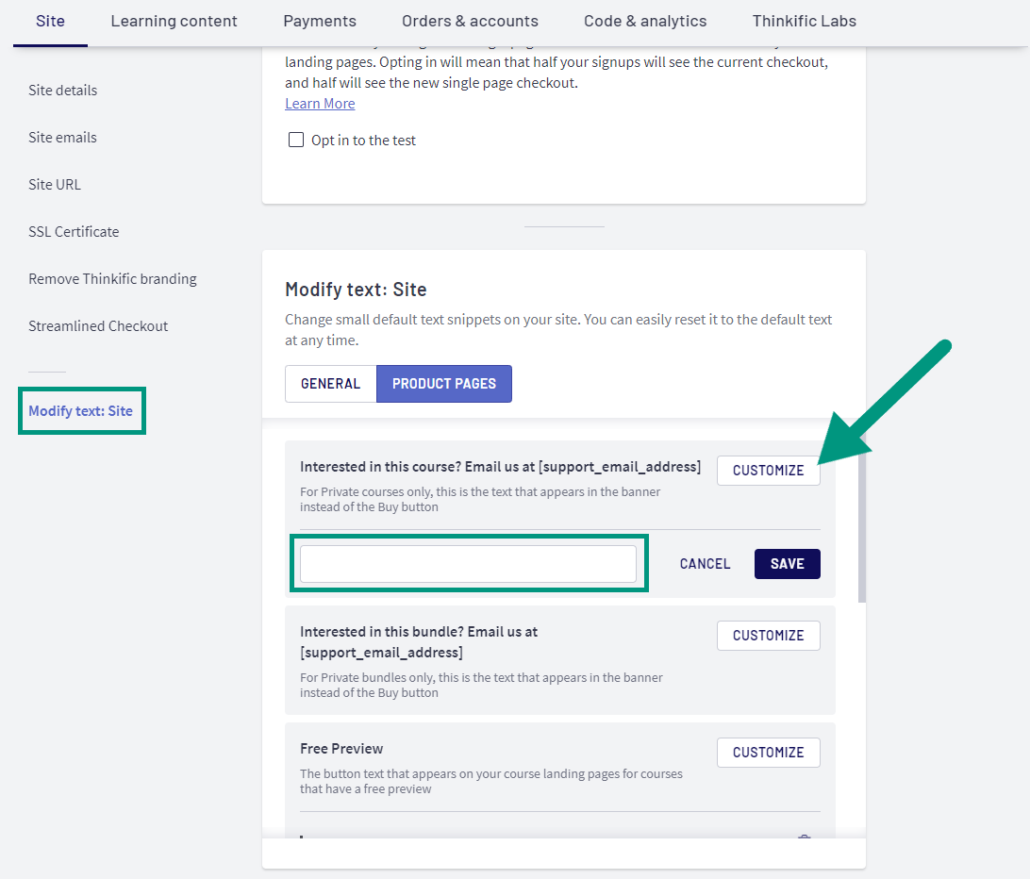This screenshot has height=879, width=1030.
Task: Open the Payments section
Action: point(320,21)
